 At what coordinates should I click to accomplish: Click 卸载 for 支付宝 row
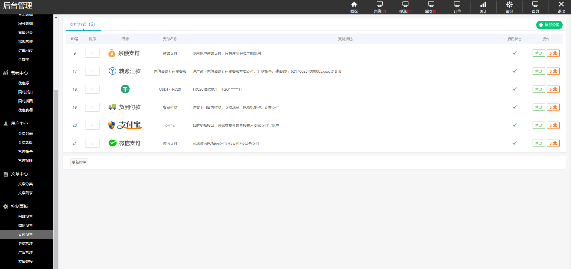pyautogui.click(x=553, y=125)
